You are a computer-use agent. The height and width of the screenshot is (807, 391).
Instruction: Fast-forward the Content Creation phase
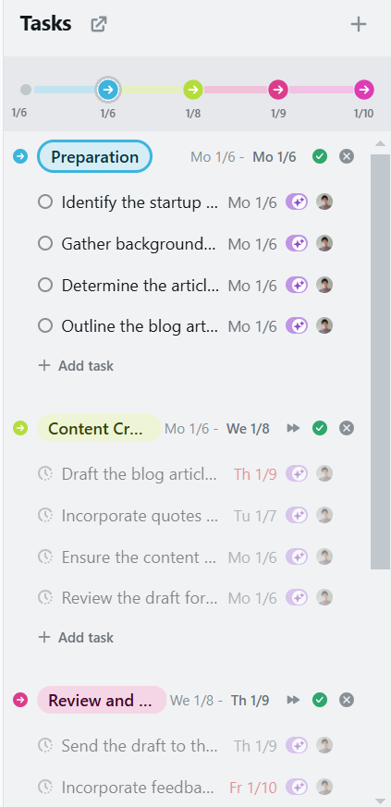click(x=293, y=428)
